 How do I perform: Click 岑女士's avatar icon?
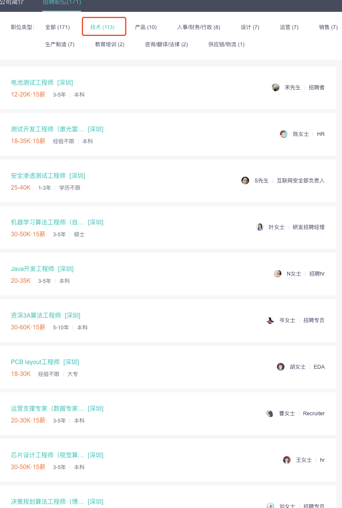point(270,320)
